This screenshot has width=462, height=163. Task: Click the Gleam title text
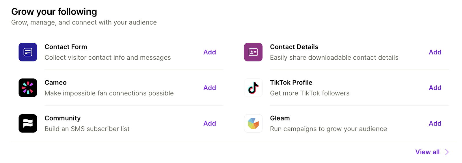coord(280,118)
